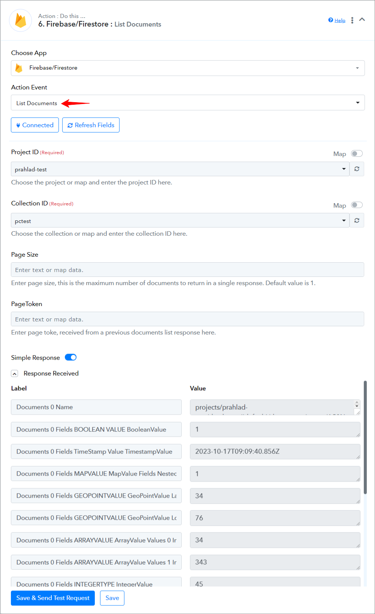Image resolution: width=375 pixels, height=614 pixels.
Task: Click the Firebase icon in Choose App
Action: tap(19, 68)
